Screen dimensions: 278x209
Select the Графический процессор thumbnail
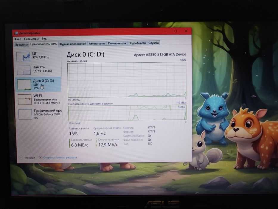(25, 114)
